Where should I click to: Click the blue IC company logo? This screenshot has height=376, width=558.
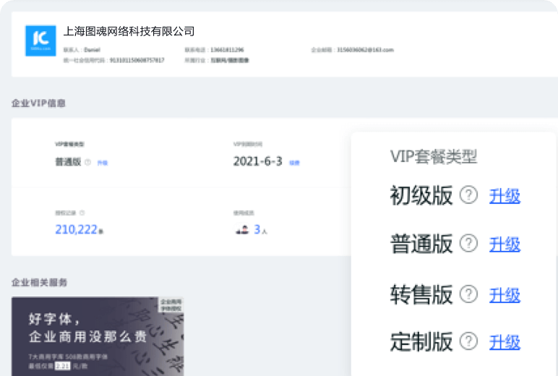pos(40,40)
